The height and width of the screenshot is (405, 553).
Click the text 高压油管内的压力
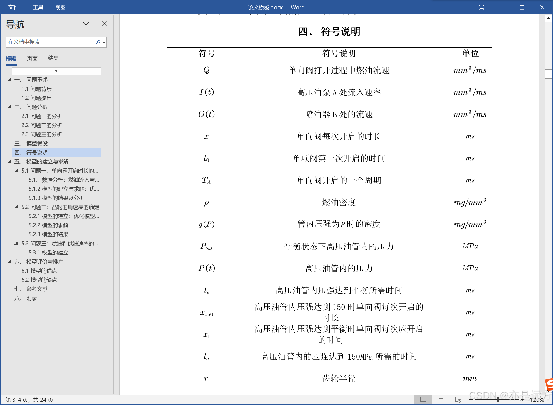339,268
